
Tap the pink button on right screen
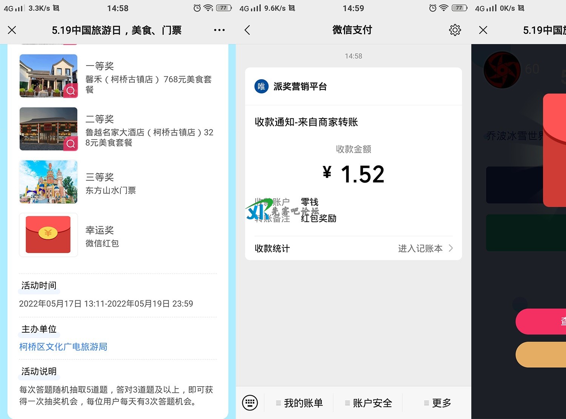(541, 321)
